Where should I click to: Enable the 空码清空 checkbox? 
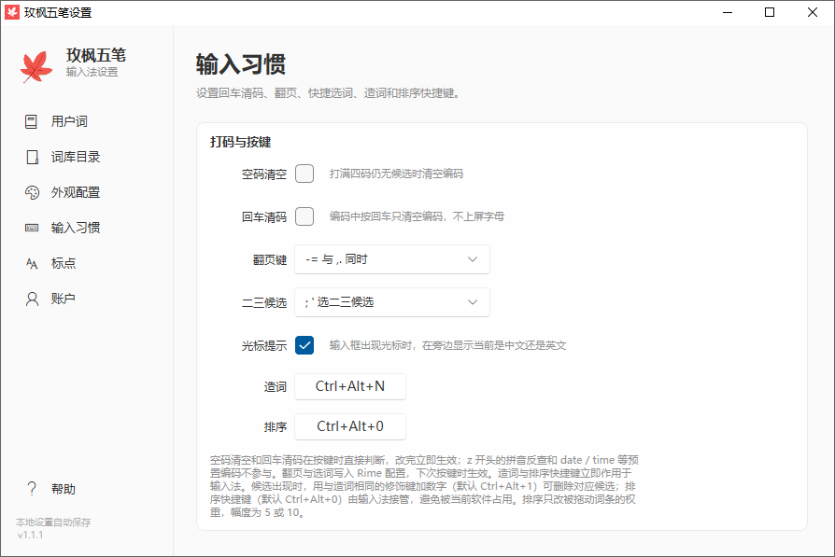click(x=304, y=174)
